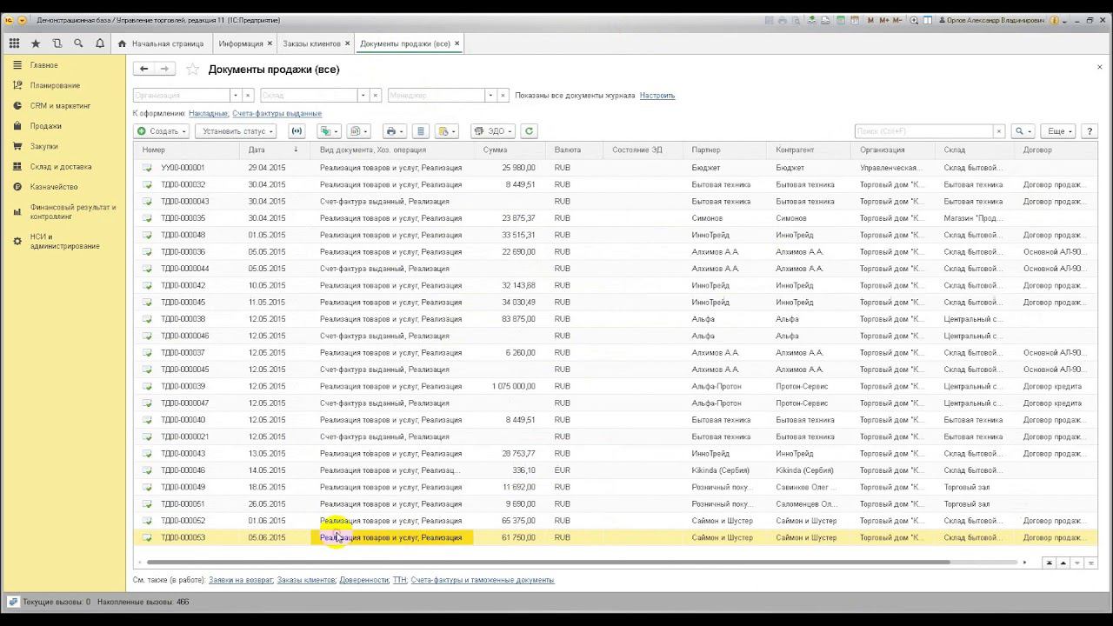Click the refresh list icon
This screenshot has width=1113, height=626.
click(x=529, y=131)
